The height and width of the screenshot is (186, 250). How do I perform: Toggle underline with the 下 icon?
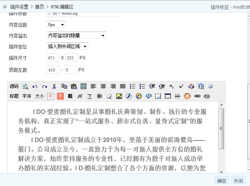[90, 96]
